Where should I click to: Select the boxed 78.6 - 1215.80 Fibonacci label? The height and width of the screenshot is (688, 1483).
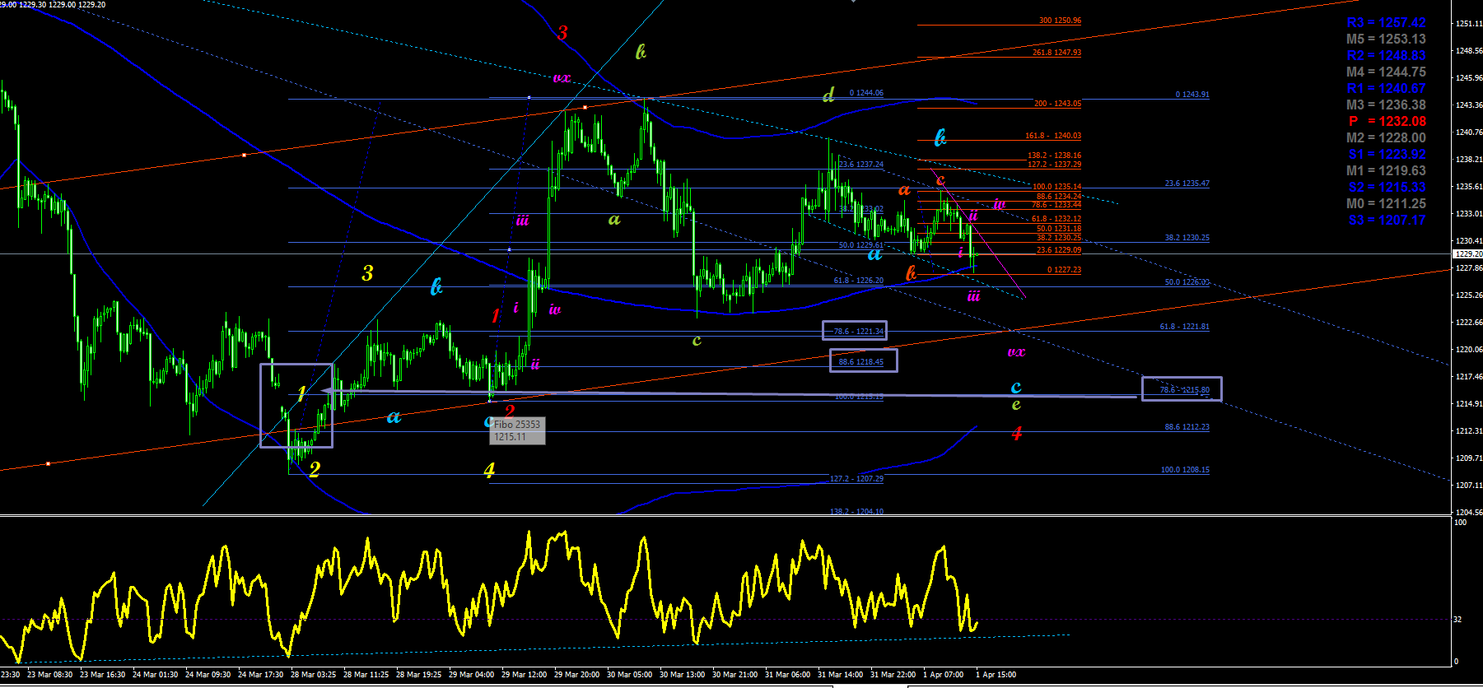pos(1185,390)
